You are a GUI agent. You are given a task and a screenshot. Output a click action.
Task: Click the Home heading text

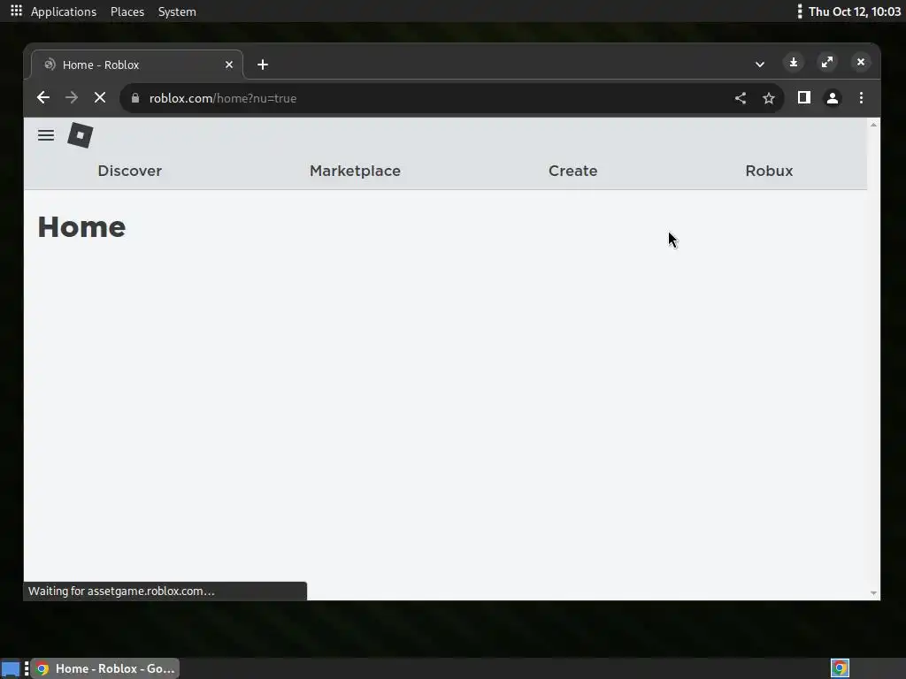pos(81,227)
